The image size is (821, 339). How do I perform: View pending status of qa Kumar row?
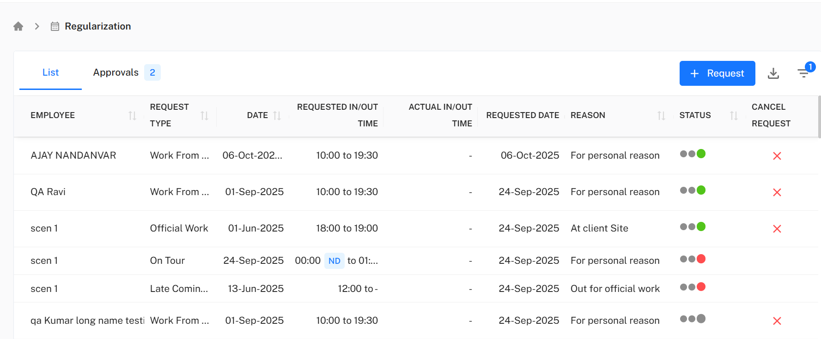click(693, 319)
